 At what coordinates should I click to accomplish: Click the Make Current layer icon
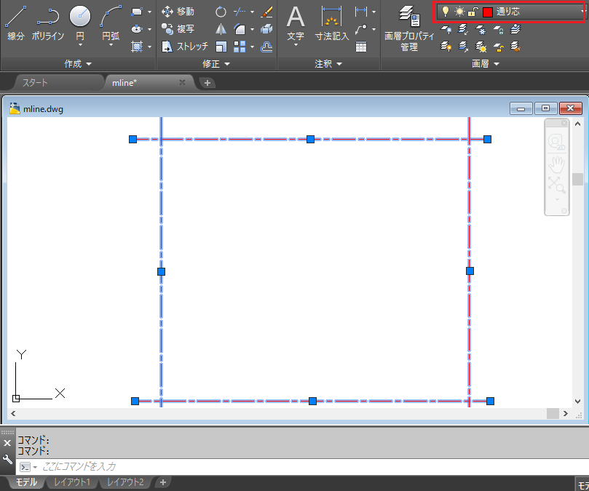[x=515, y=29]
